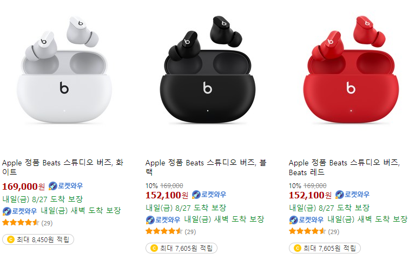
Task: Click the 로켓와우 badge beside red buds price
Action: (x=352, y=195)
